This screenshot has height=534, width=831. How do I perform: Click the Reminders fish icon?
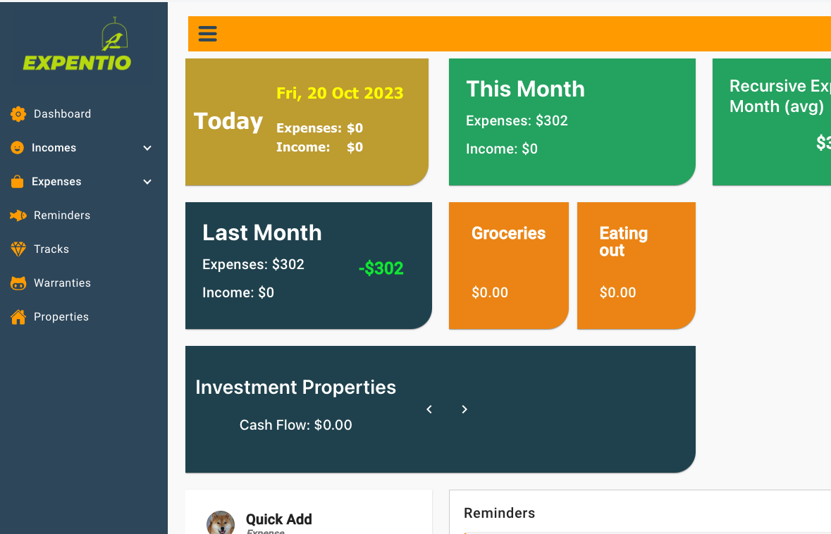pos(18,216)
